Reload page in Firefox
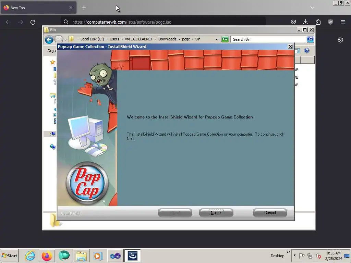This screenshot has height=263, width=351. [33, 22]
